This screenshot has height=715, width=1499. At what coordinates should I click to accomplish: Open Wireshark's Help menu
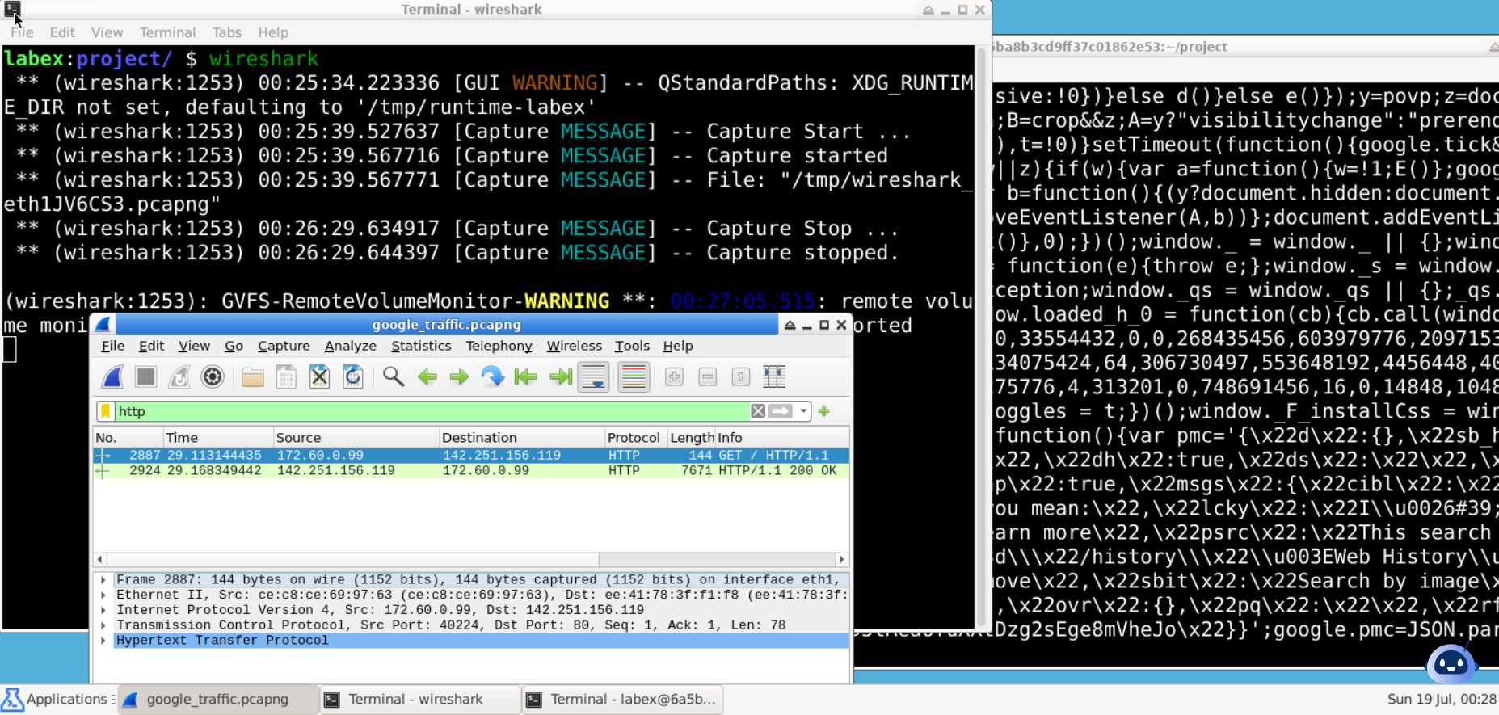[x=678, y=346]
